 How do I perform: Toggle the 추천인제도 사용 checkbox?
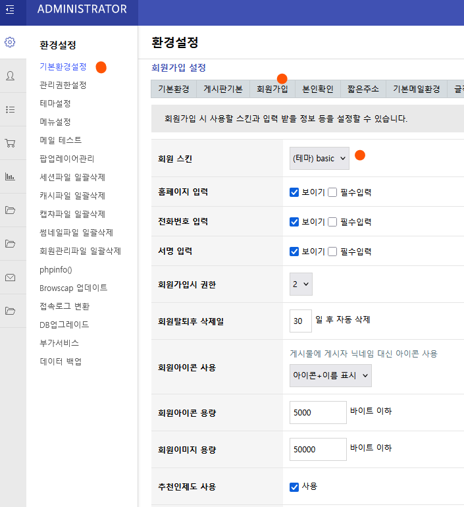pyautogui.click(x=294, y=487)
